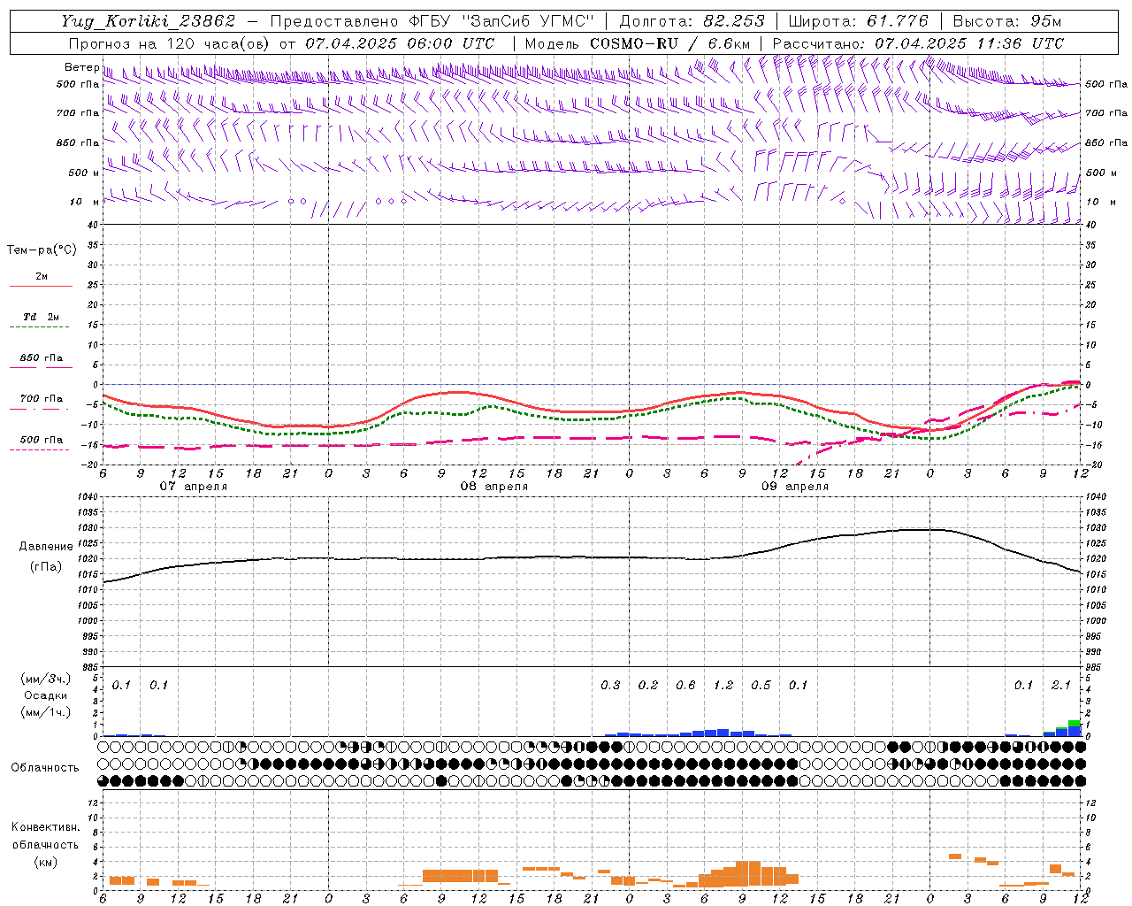Select the Облачность cloud cover label
This screenshot has height=906, width=1132.
point(45,768)
